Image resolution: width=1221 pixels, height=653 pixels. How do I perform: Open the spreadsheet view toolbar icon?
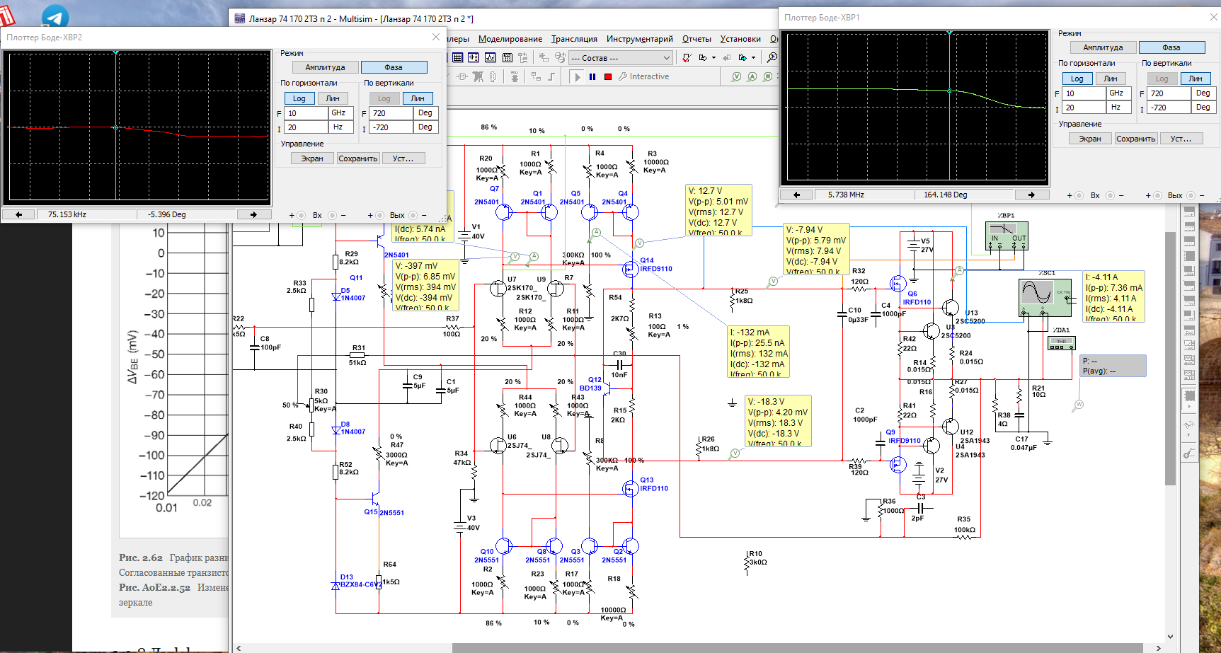point(457,57)
